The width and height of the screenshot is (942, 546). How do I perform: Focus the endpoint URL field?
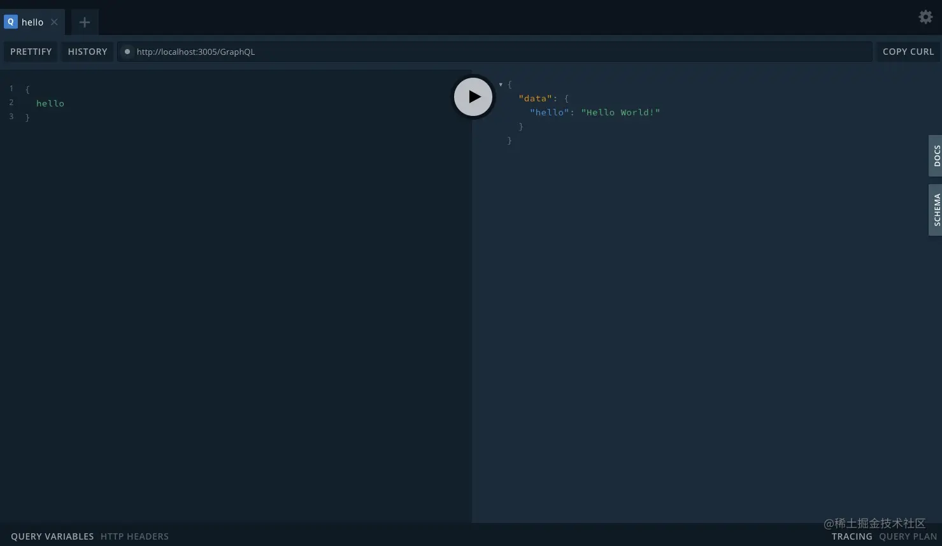pyautogui.click(x=494, y=52)
